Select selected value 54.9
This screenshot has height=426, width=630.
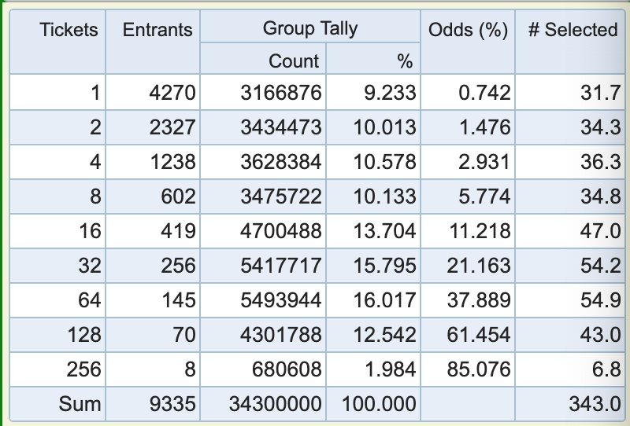point(601,300)
